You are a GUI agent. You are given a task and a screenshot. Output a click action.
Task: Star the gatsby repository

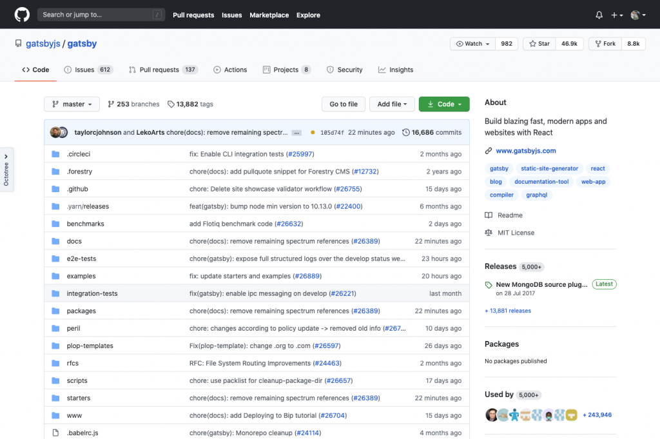pos(539,44)
